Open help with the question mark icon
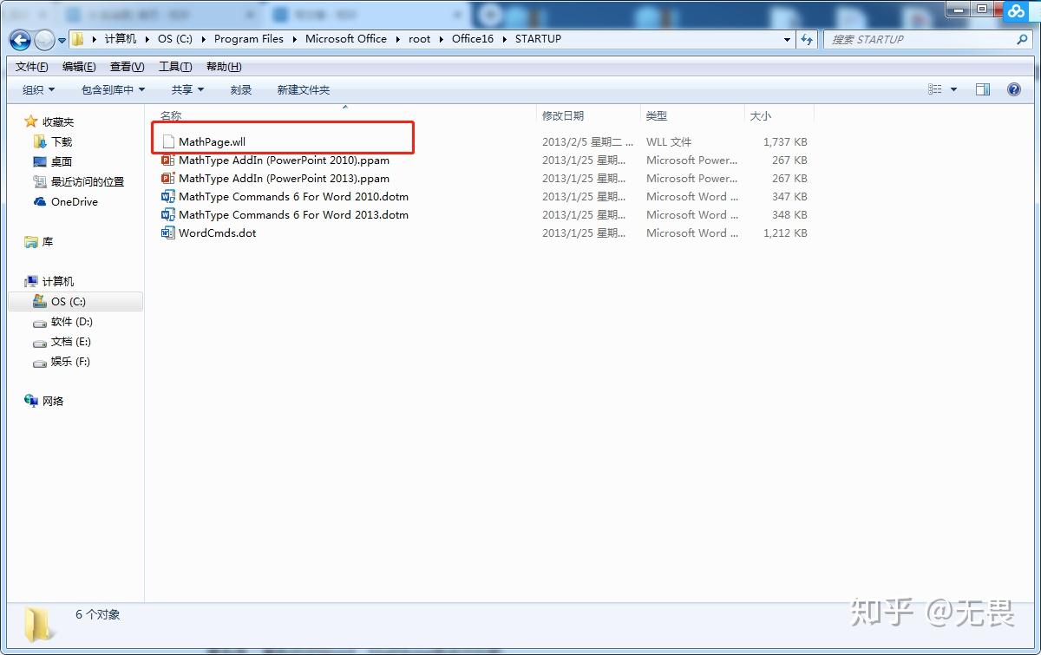The height and width of the screenshot is (655, 1041). click(x=1013, y=89)
